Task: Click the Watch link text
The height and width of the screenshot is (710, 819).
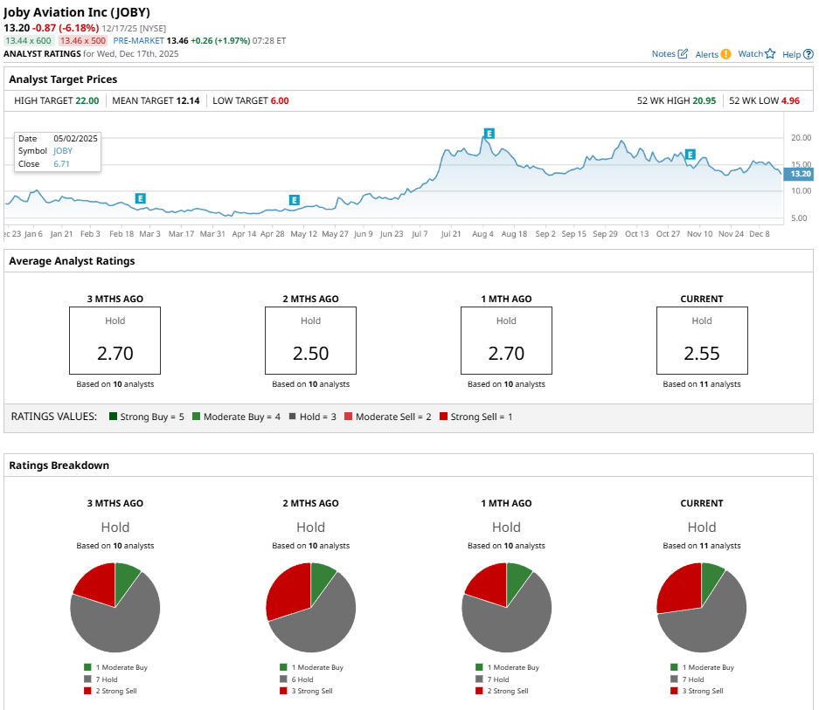Action: (751, 54)
